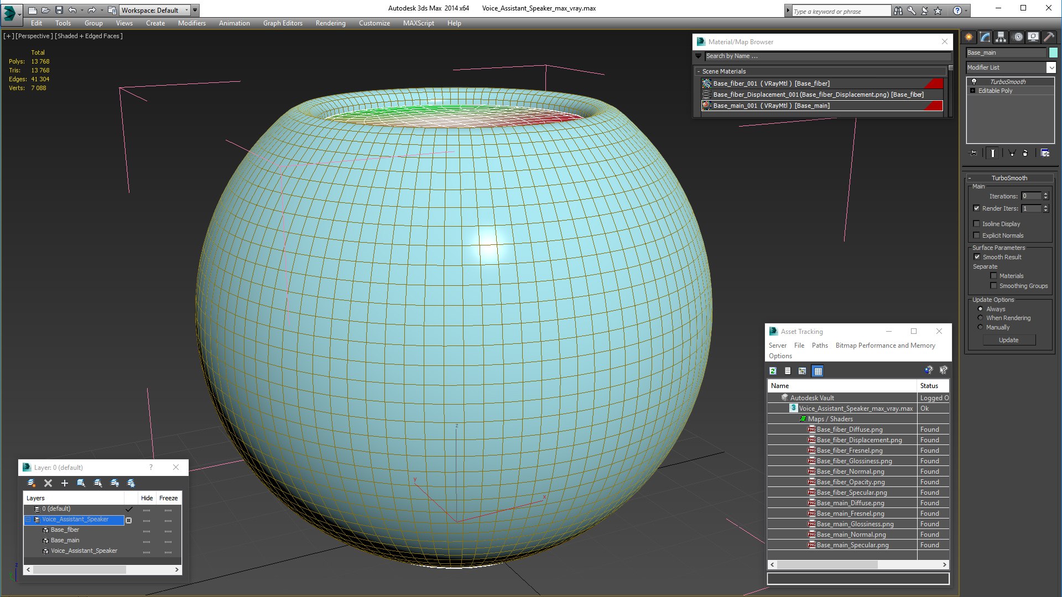
Task: Open the Modifier List dropdown
Action: (1051, 67)
